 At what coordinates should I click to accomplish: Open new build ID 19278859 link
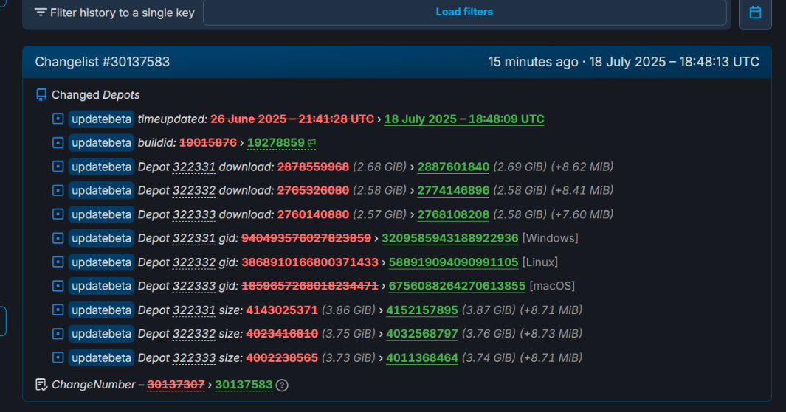tap(276, 143)
